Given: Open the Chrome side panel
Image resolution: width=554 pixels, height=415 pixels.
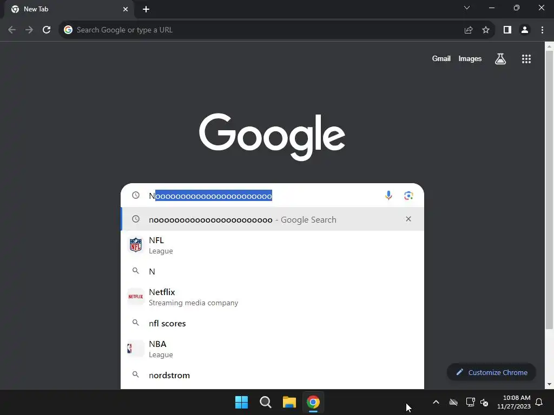Looking at the screenshot, I should point(507,30).
